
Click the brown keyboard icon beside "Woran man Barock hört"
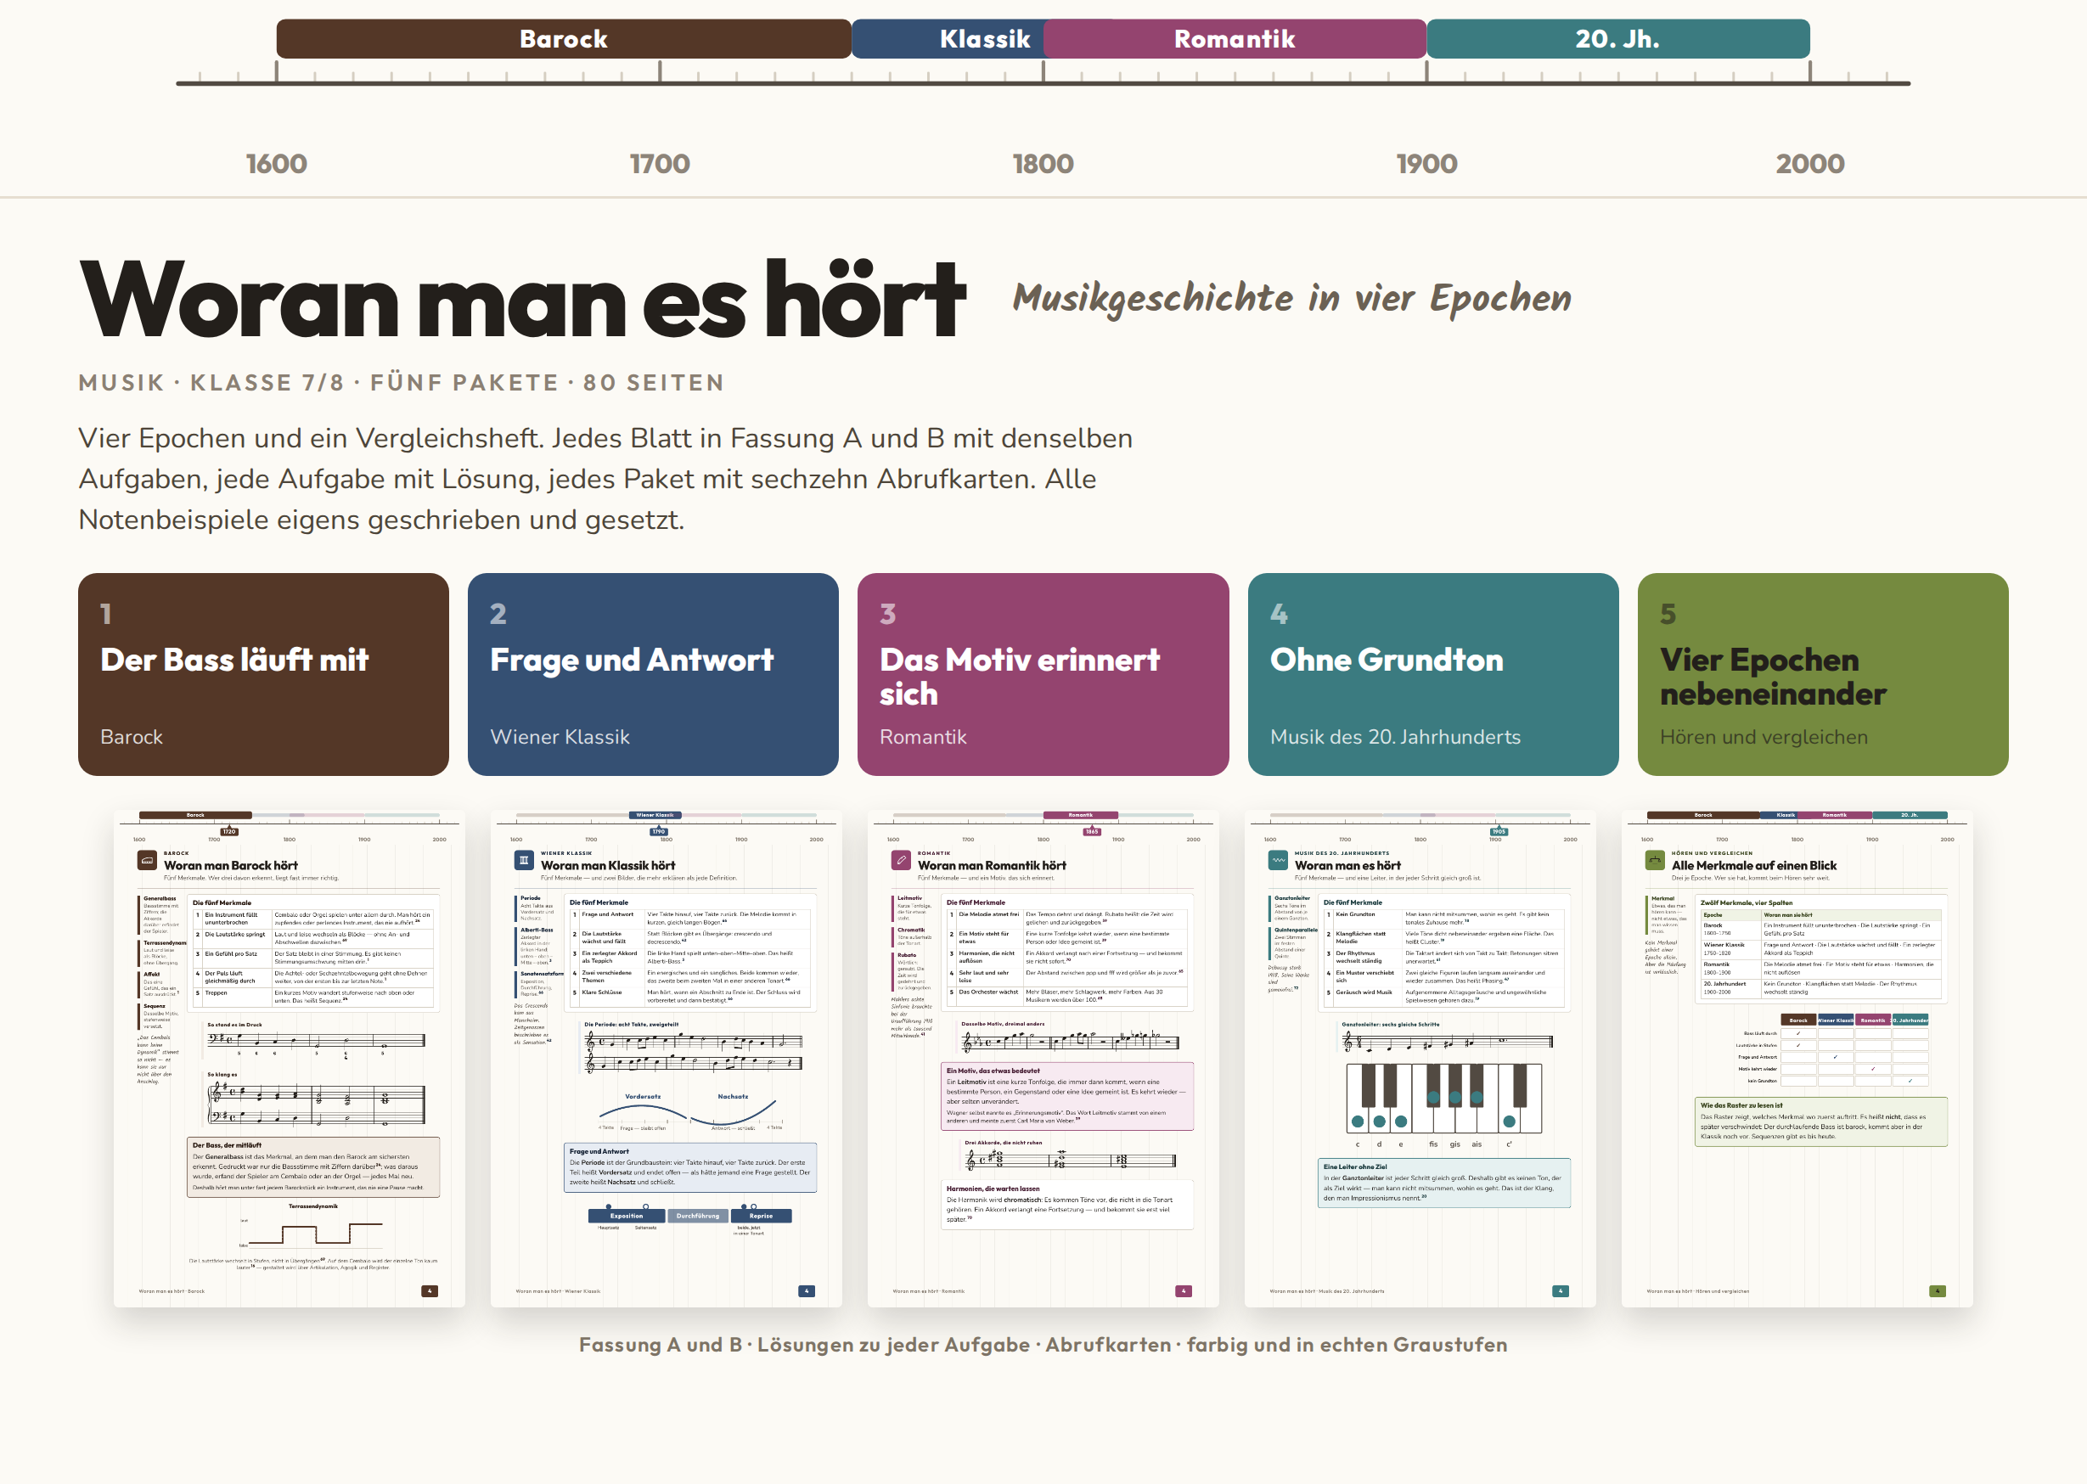(147, 861)
